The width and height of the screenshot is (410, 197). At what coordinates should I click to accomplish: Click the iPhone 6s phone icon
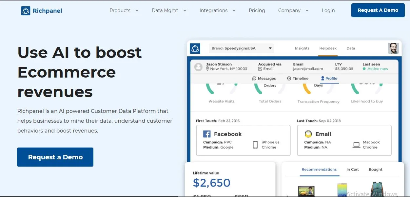pyautogui.click(x=255, y=145)
